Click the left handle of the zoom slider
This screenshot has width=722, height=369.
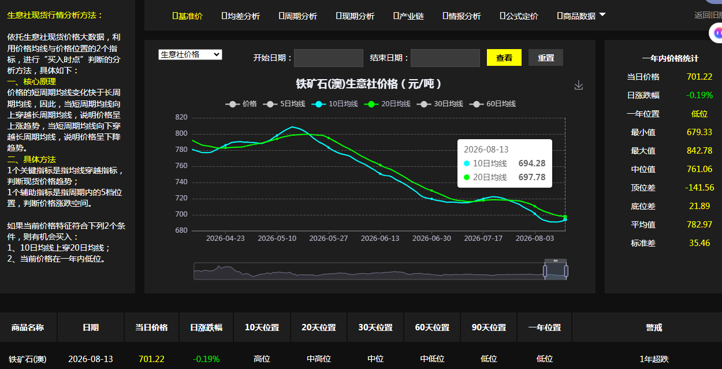(x=544, y=271)
